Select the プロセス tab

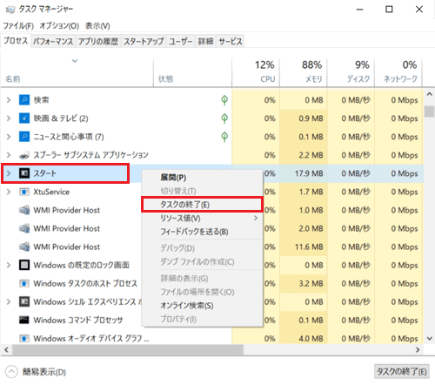click(16, 41)
